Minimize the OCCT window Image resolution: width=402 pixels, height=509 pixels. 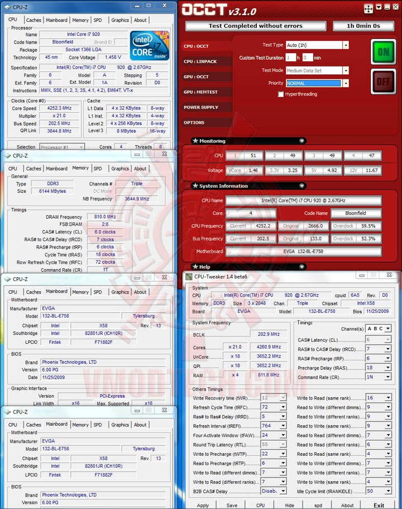click(387, 7)
